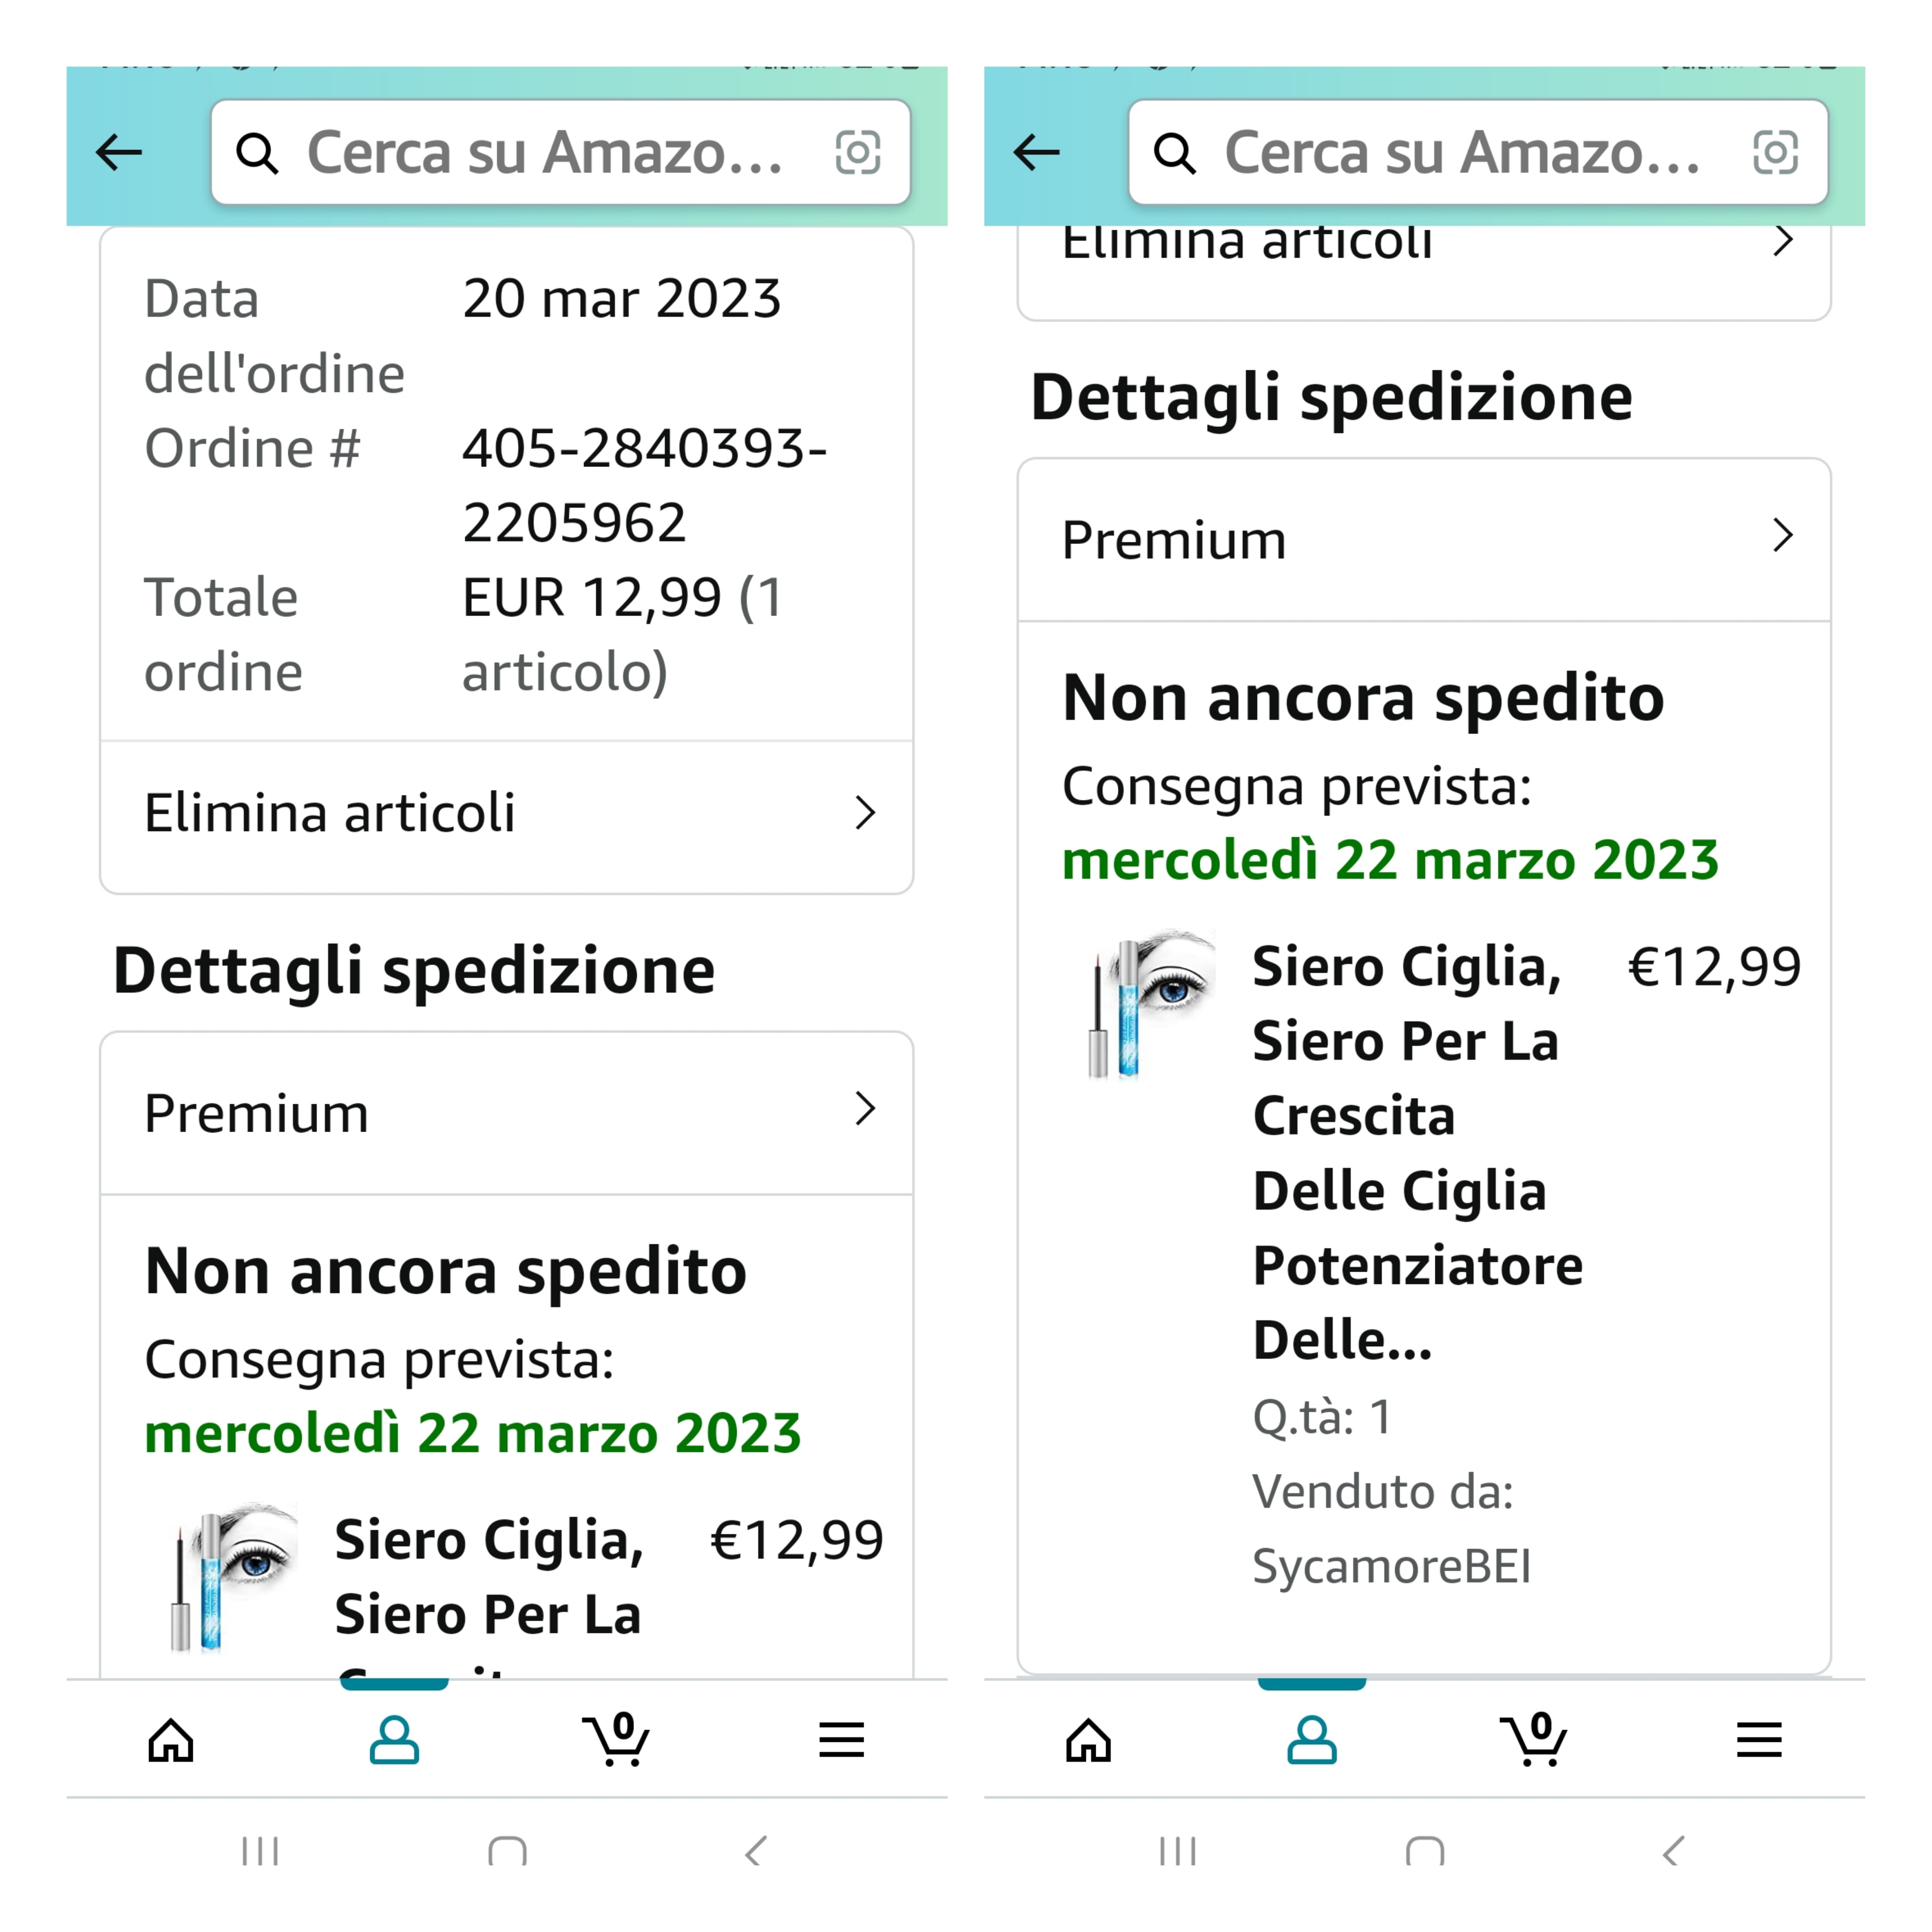Expand the Elimina articoli chevron on the left screen
The height and width of the screenshot is (1932, 1932).
[x=865, y=813]
